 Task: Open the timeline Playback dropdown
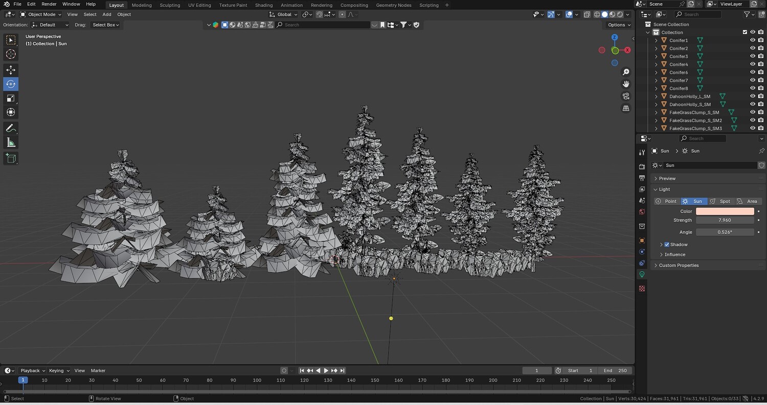point(32,371)
